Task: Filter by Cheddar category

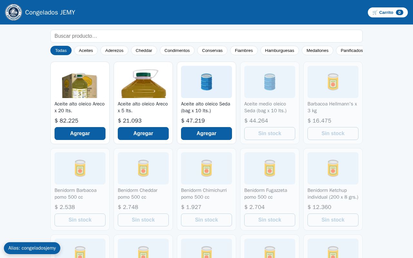Action: tap(144, 51)
